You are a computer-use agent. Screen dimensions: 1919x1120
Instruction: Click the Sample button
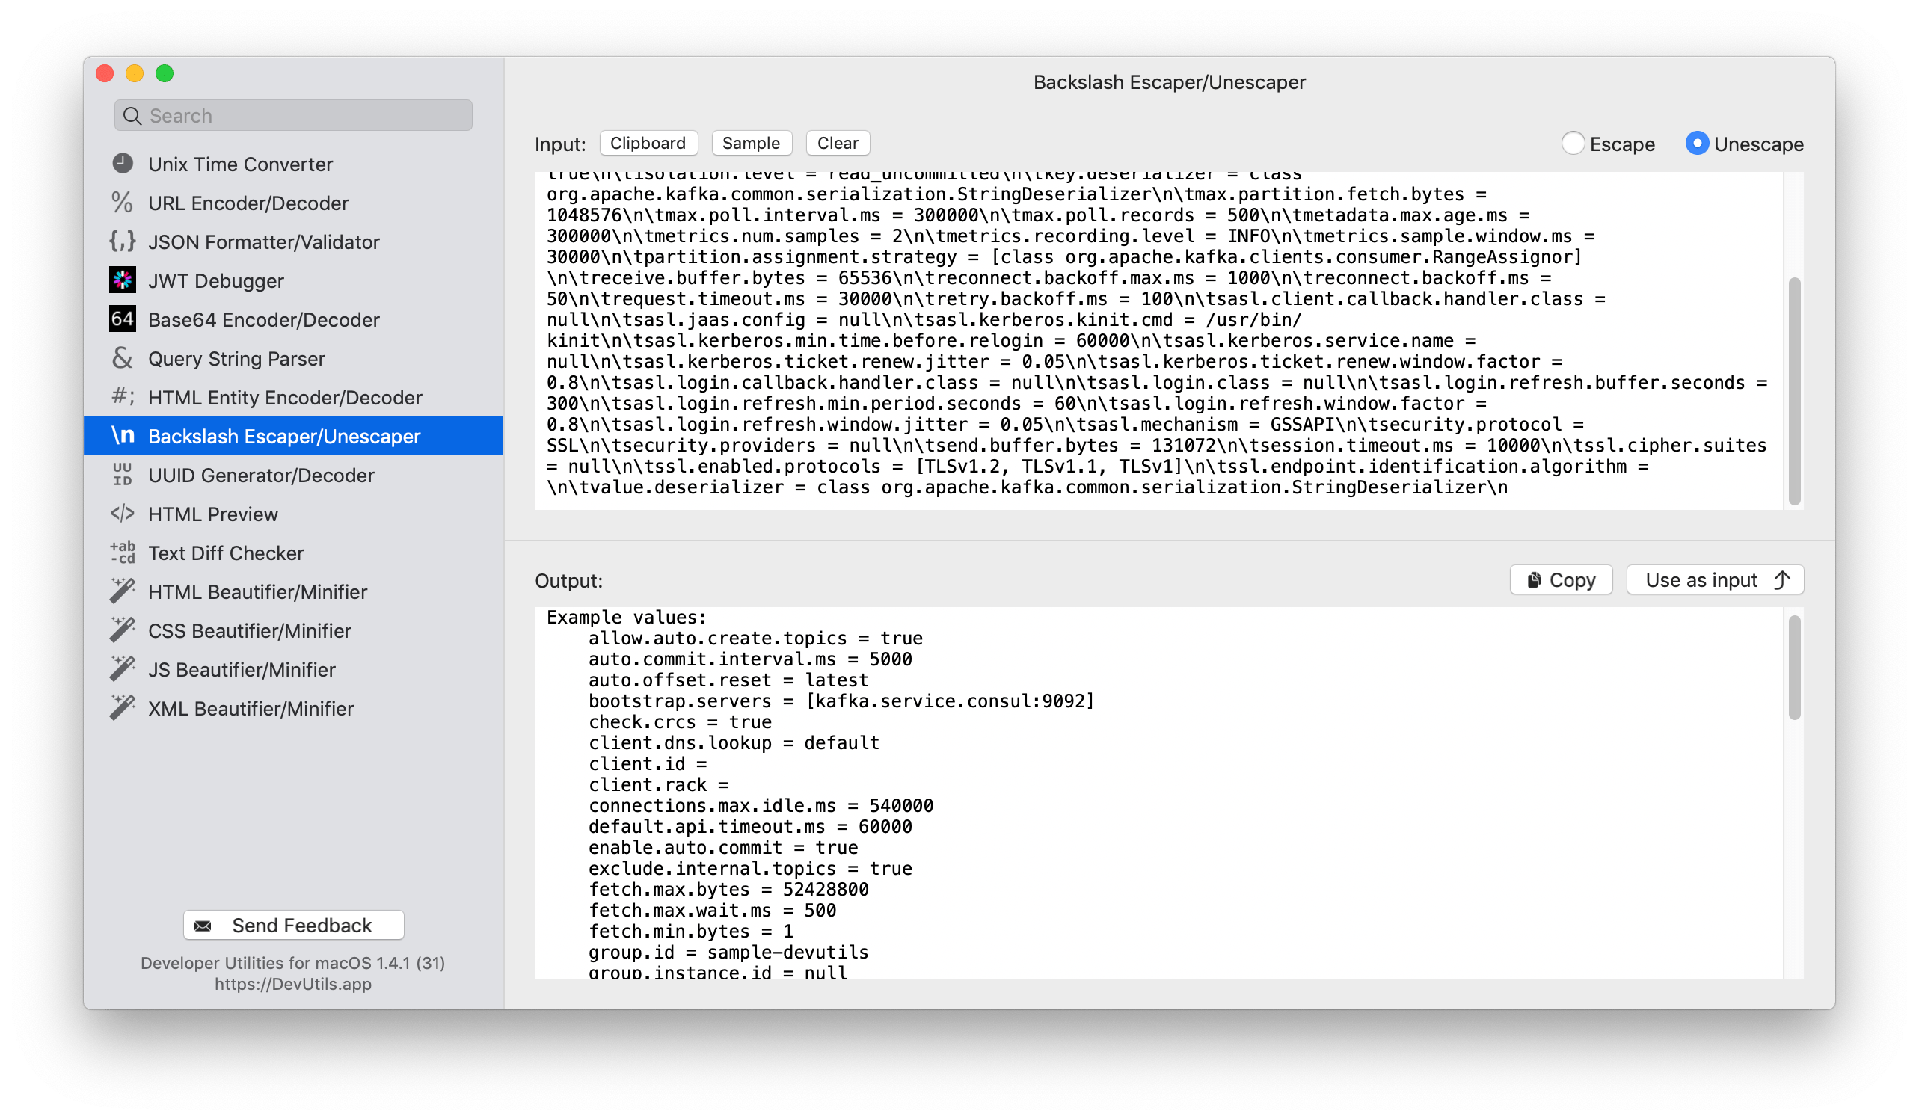click(x=752, y=144)
